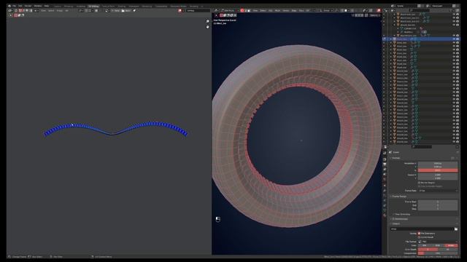This screenshot has width=467, height=262.
Task: Click the output path text field
Action: pos(422,229)
